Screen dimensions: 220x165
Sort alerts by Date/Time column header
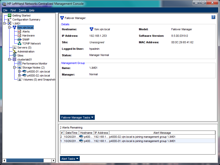(x=71, y=133)
